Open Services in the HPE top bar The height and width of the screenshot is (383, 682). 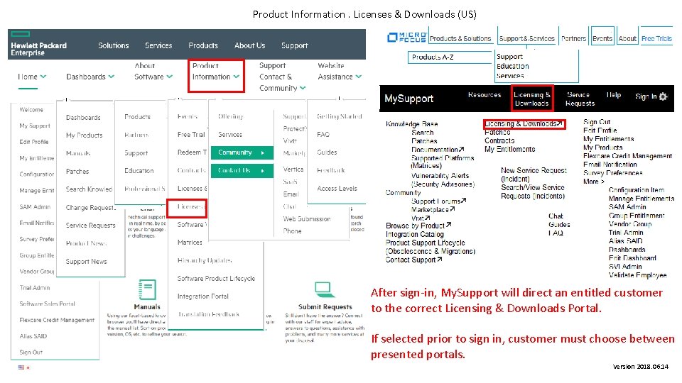[158, 45]
